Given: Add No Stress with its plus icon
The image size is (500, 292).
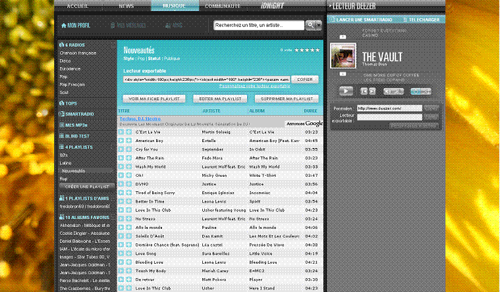Looking at the screenshot, I should pyautogui.click(x=129, y=219).
